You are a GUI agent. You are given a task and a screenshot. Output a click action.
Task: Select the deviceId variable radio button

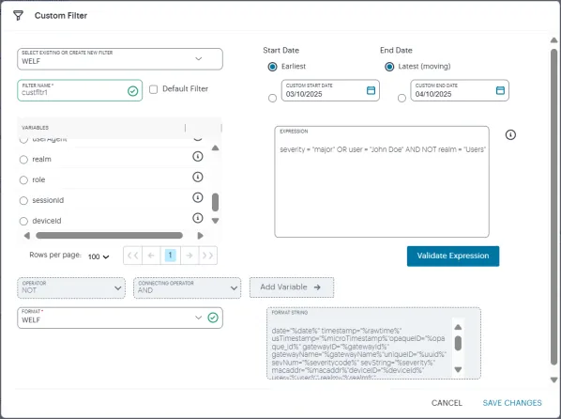pos(23,221)
